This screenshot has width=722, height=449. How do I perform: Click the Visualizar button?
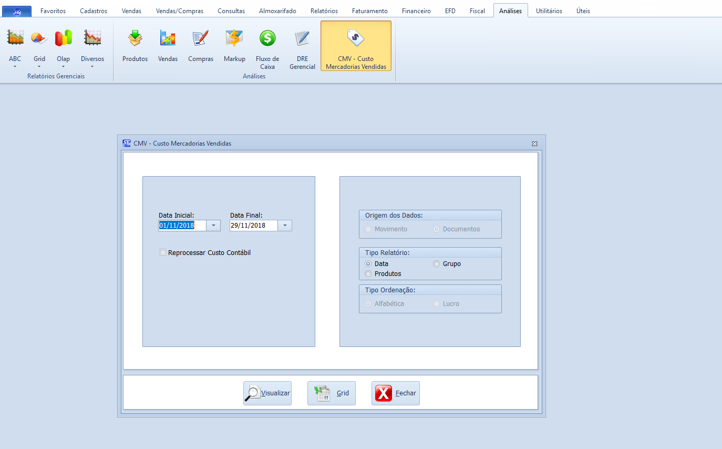pos(267,393)
